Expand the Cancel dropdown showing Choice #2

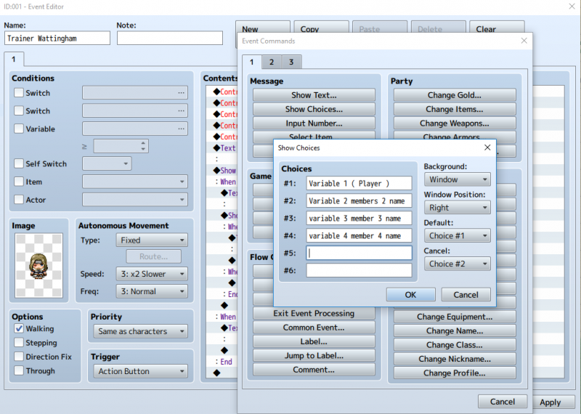click(x=458, y=264)
